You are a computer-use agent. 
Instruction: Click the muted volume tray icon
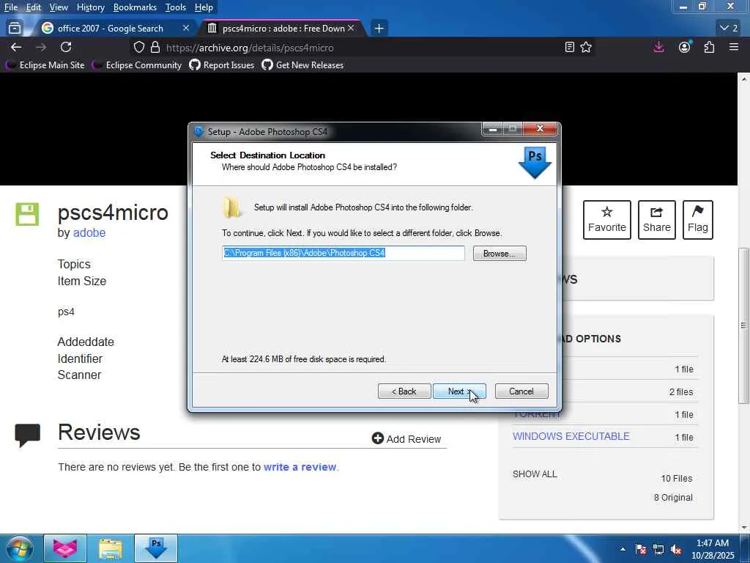coord(676,549)
